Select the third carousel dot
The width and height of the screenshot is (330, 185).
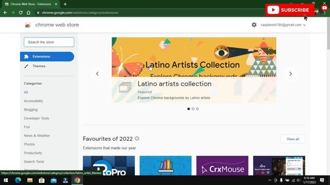click(x=197, y=109)
